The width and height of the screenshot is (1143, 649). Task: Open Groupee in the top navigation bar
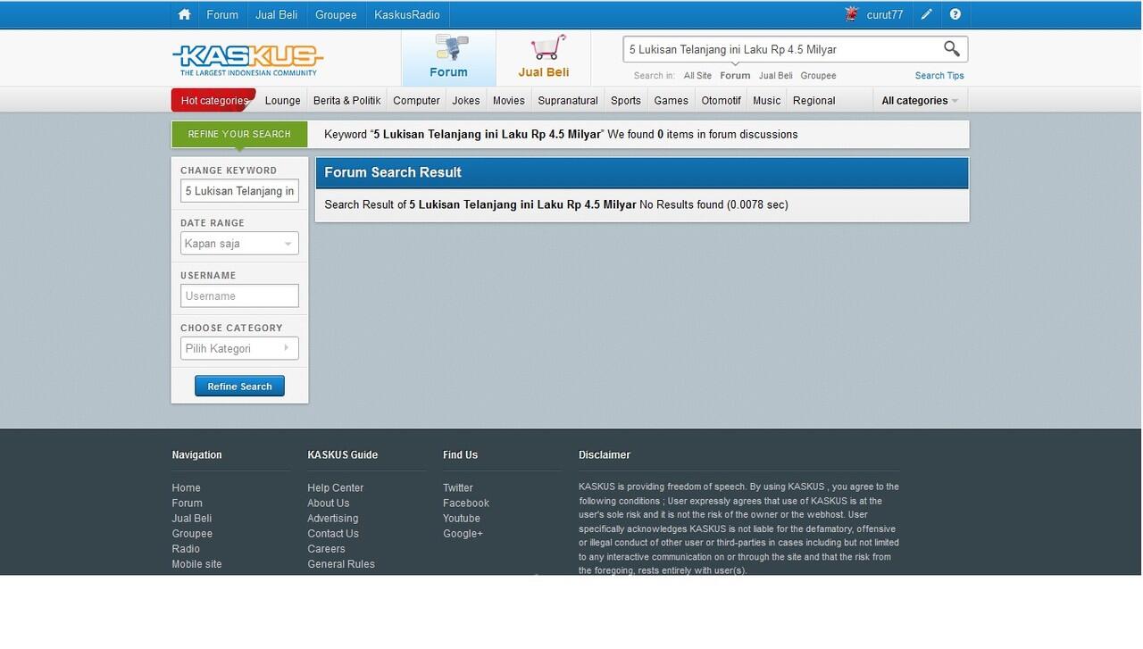(336, 14)
